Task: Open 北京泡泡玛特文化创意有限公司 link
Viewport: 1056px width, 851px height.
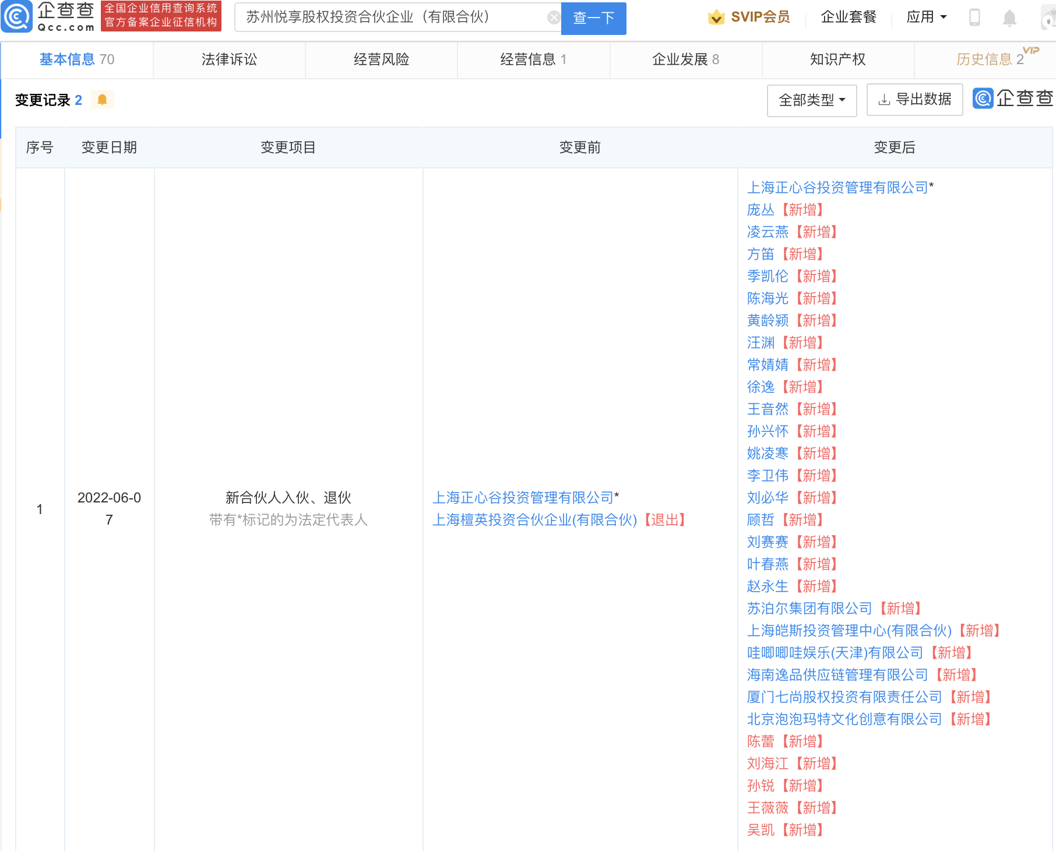Action: point(844,719)
